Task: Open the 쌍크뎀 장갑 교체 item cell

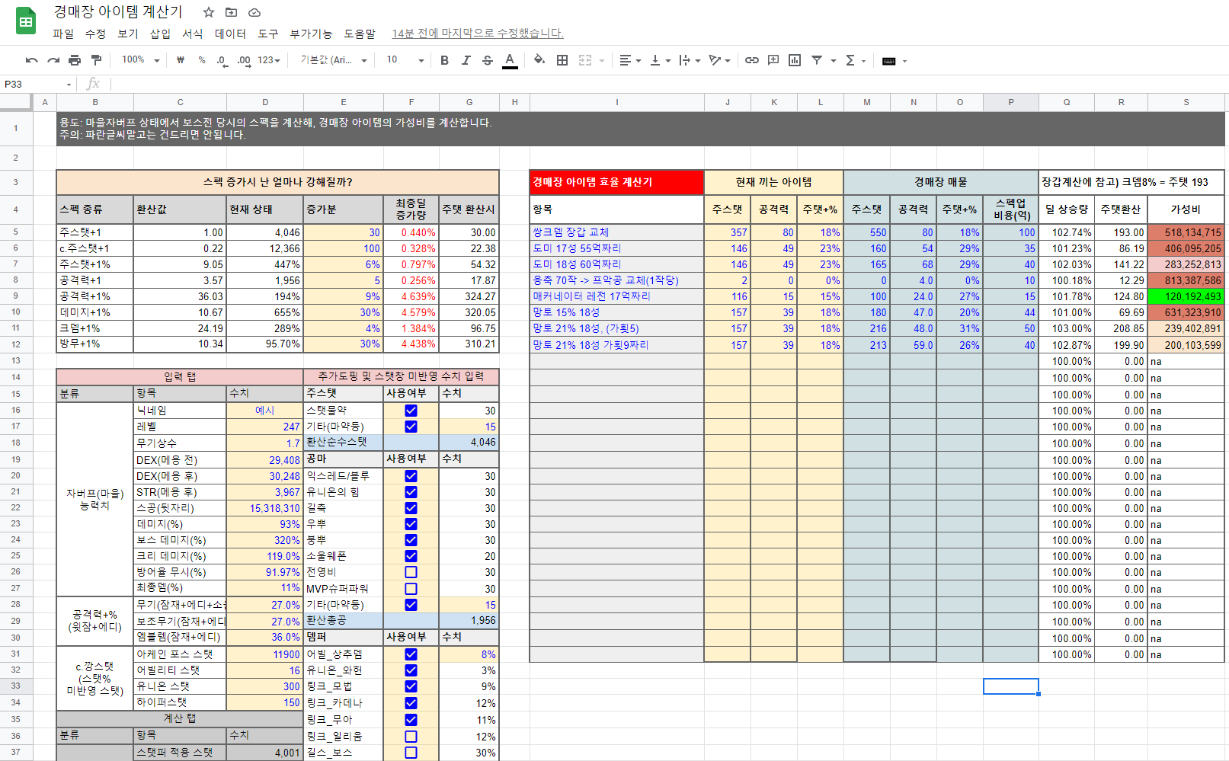Action: 571,232
